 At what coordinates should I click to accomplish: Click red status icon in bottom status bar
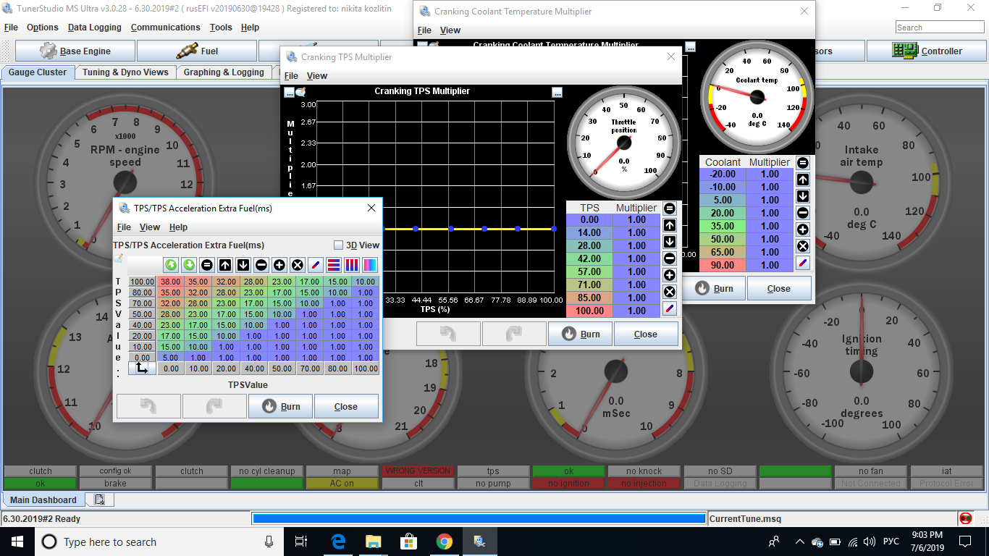[965, 518]
